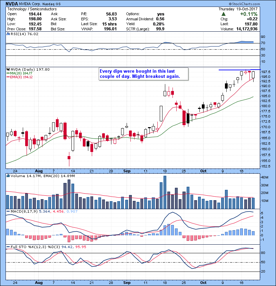The image size is (276, 286).
Task: Click the Oct label on the date axis
Action: (x=204, y=170)
